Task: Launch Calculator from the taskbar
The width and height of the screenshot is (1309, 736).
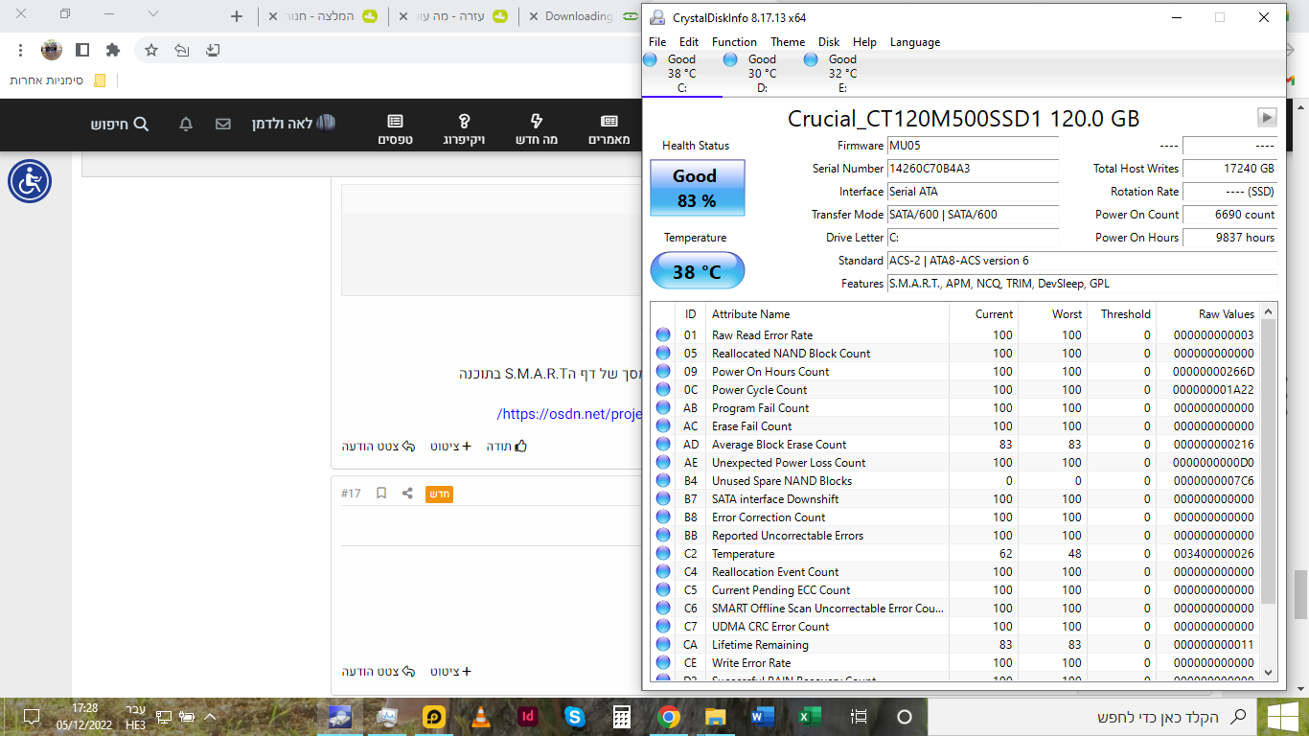Action: (622, 716)
